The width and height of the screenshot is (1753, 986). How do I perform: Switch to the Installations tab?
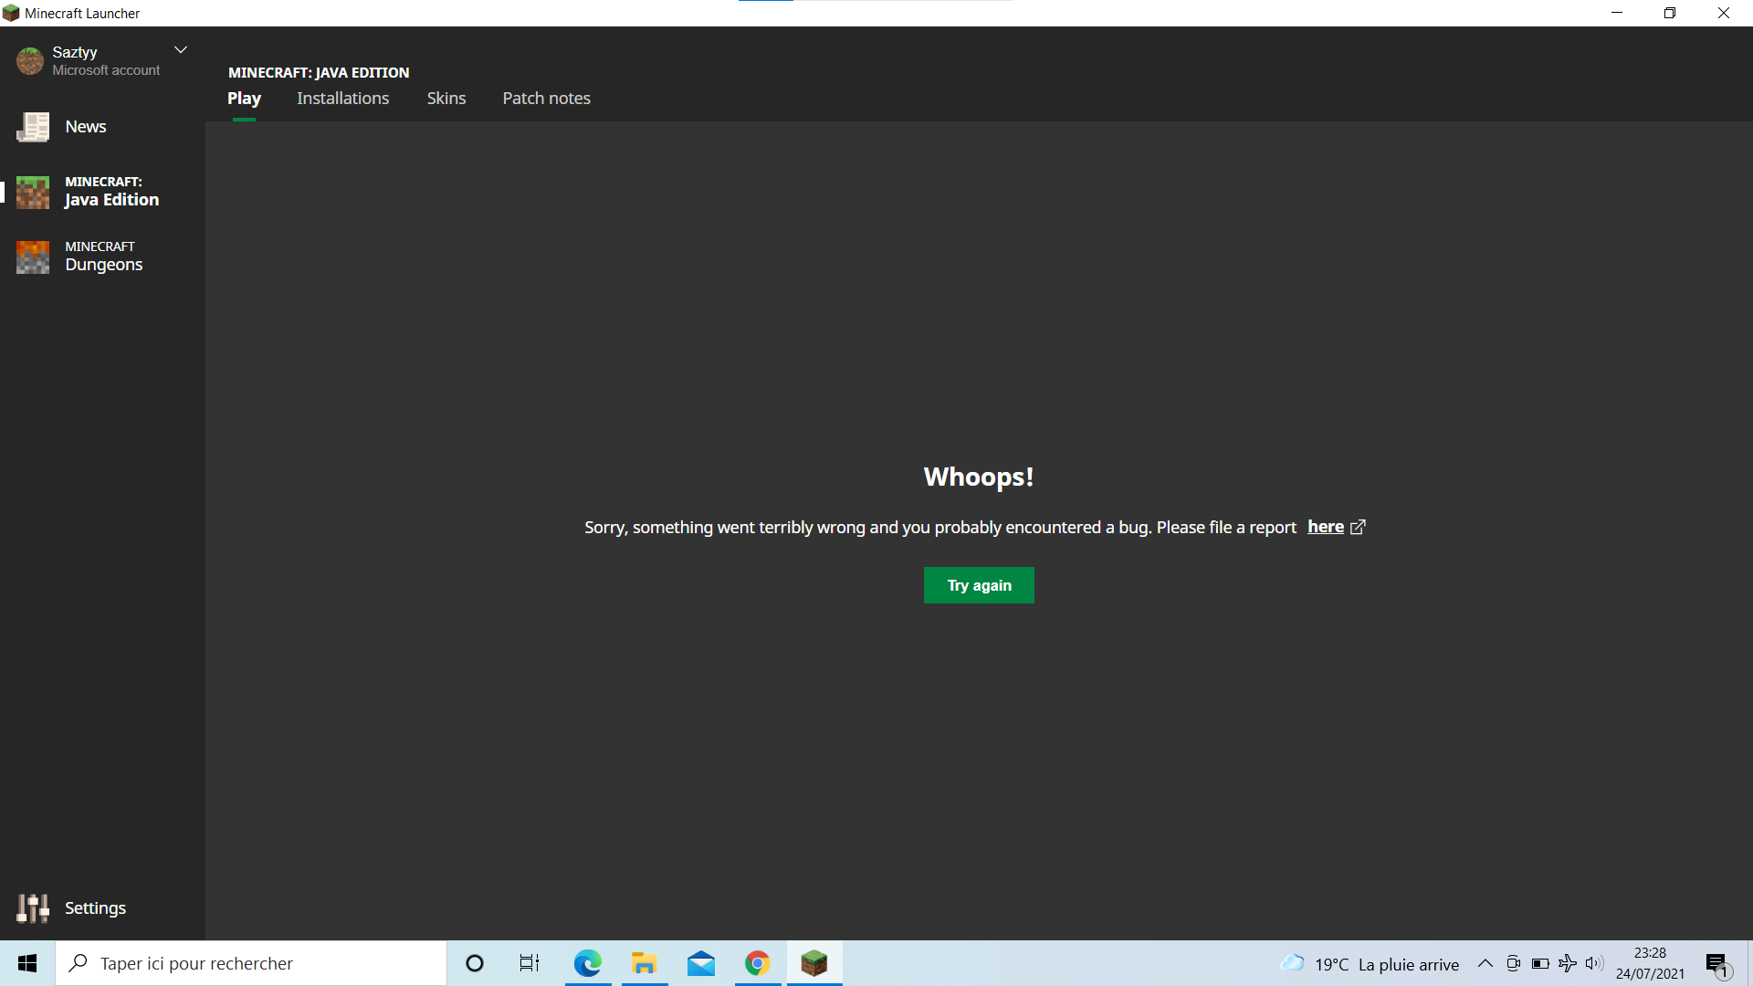[342, 99]
